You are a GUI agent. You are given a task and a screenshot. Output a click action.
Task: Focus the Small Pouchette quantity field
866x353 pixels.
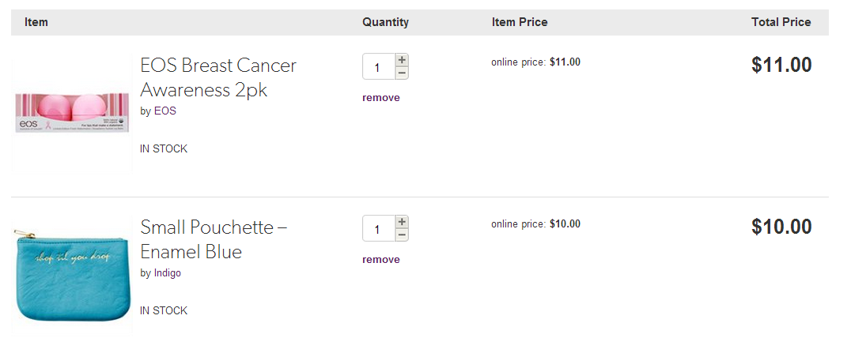coord(379,228)
